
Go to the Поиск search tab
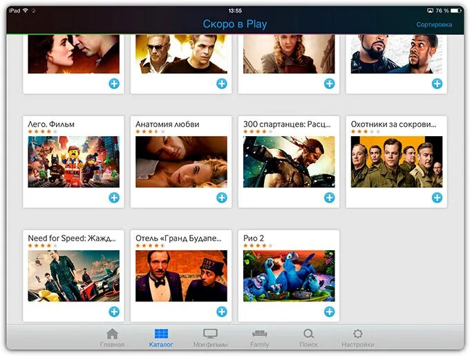coord(308,338)
